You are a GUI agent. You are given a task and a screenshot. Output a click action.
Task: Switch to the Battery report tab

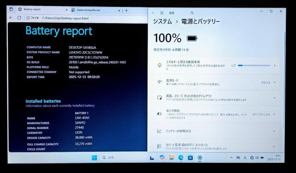pos(43,9)
